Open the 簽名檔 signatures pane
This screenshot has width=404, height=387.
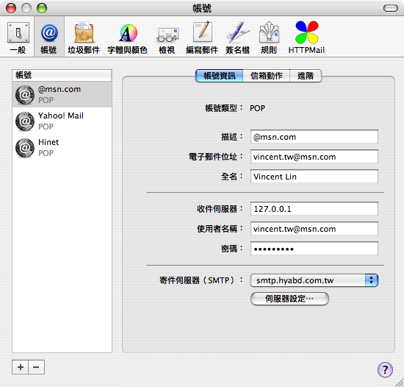(237, 38)
